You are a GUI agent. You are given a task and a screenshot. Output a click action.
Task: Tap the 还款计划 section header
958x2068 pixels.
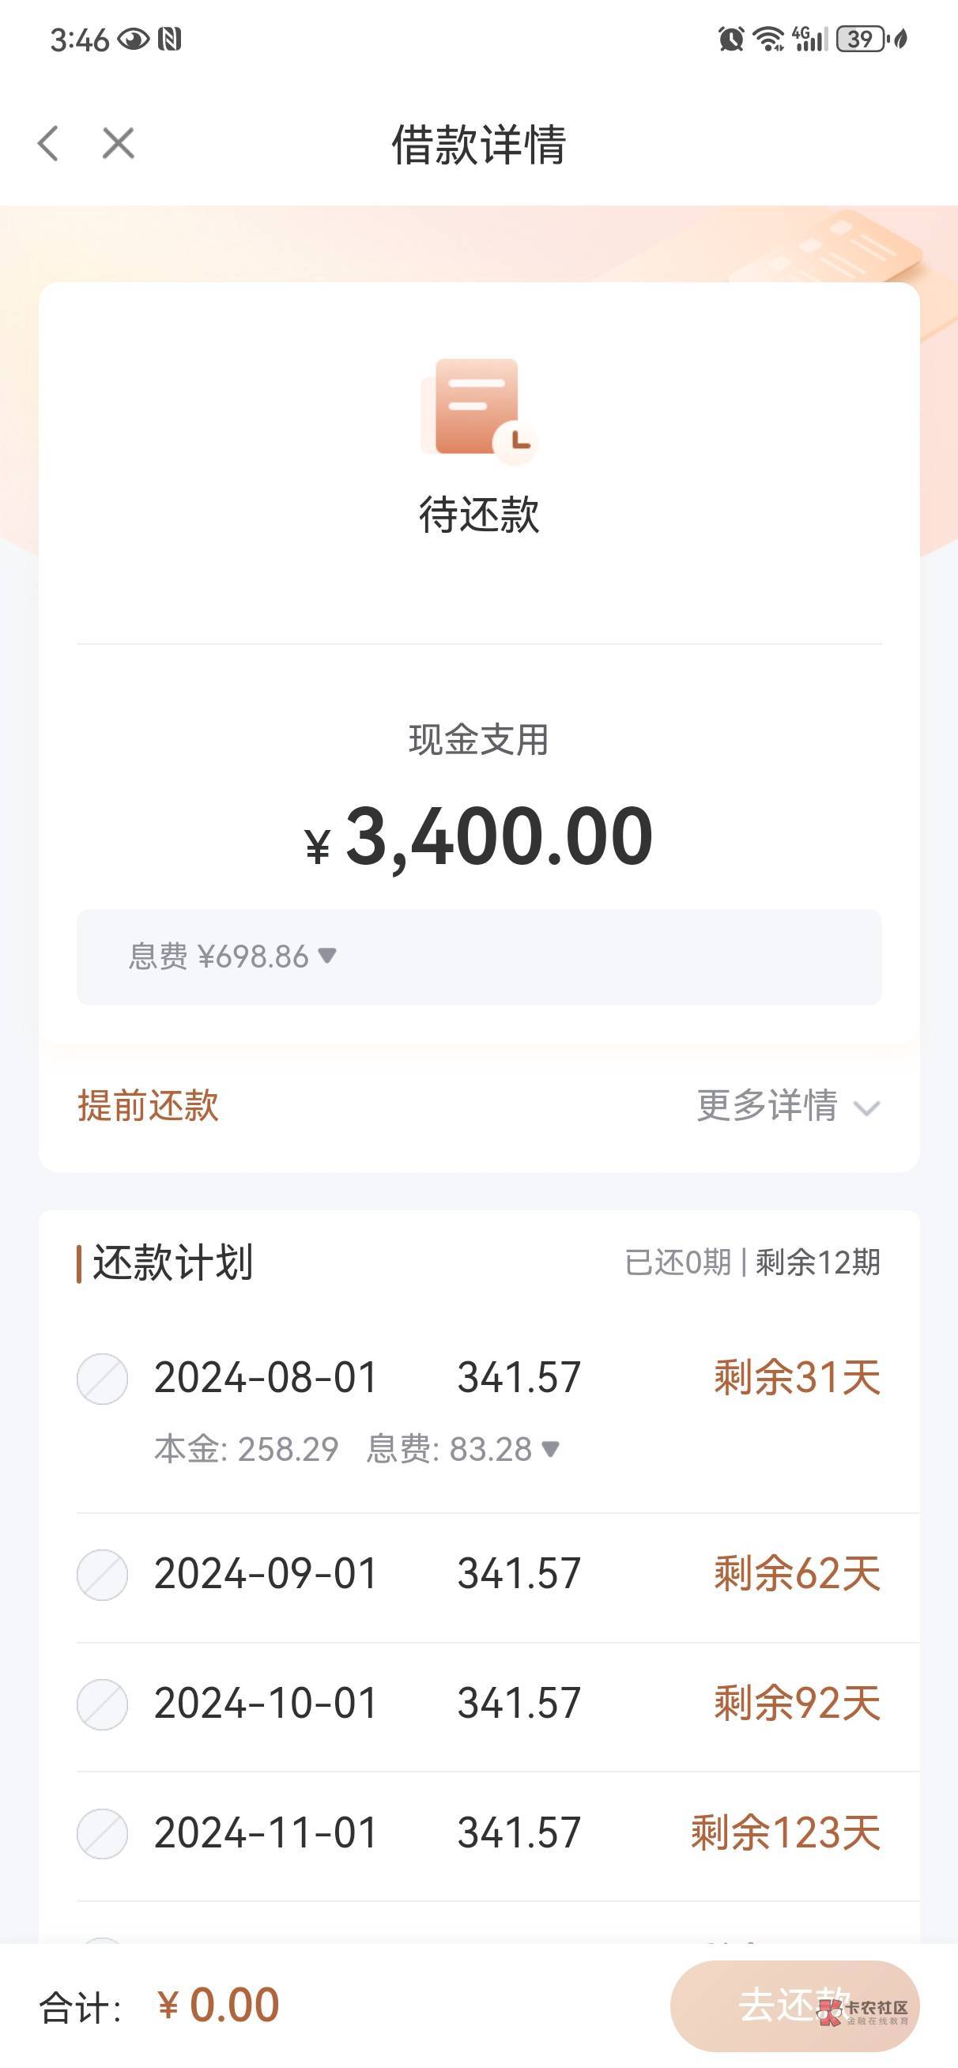pos(172,1262)
